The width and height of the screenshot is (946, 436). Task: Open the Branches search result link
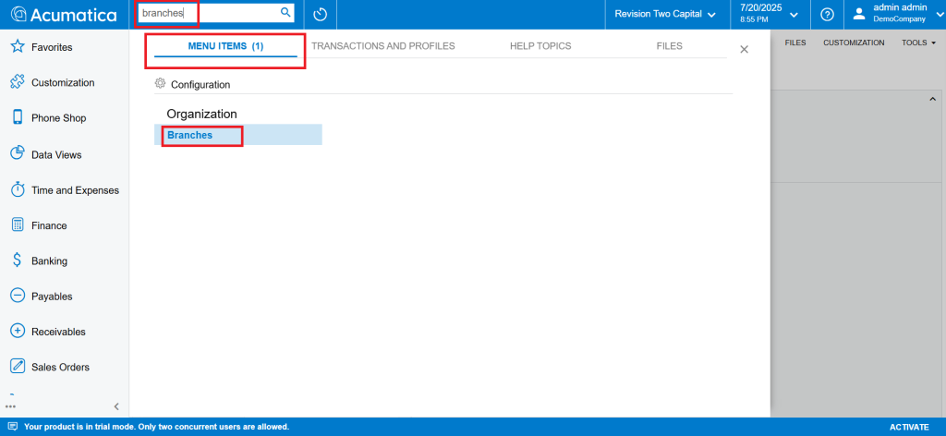click(x=190, y=135)
